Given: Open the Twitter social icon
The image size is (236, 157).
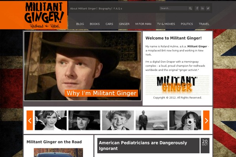Looking at the screenshot, I should click(208, 8).
